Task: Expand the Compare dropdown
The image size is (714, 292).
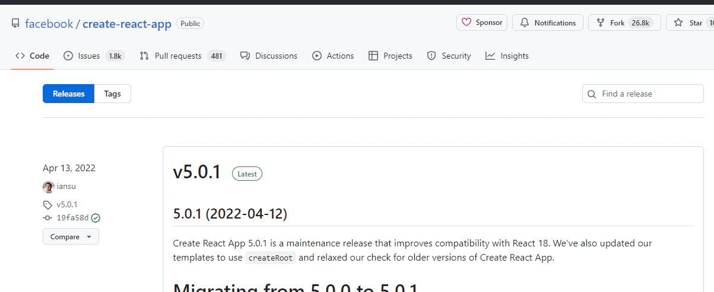Action: tap(71, 236)
